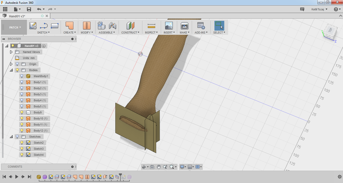This screenshot has width=343, height=183.
Task: Undo the last action
Action: pyautogui.click(x=39, y=9)
